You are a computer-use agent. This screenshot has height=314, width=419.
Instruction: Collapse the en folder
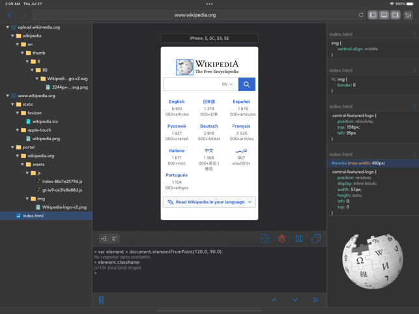tap(18, 44)
